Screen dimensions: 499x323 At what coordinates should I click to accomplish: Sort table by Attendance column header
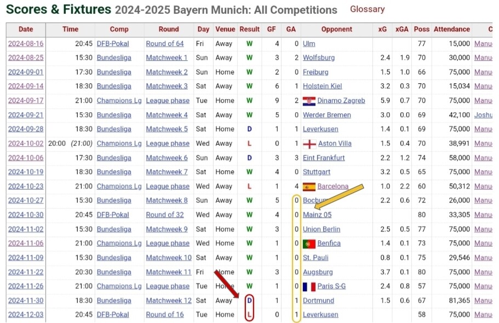[451, 29]
